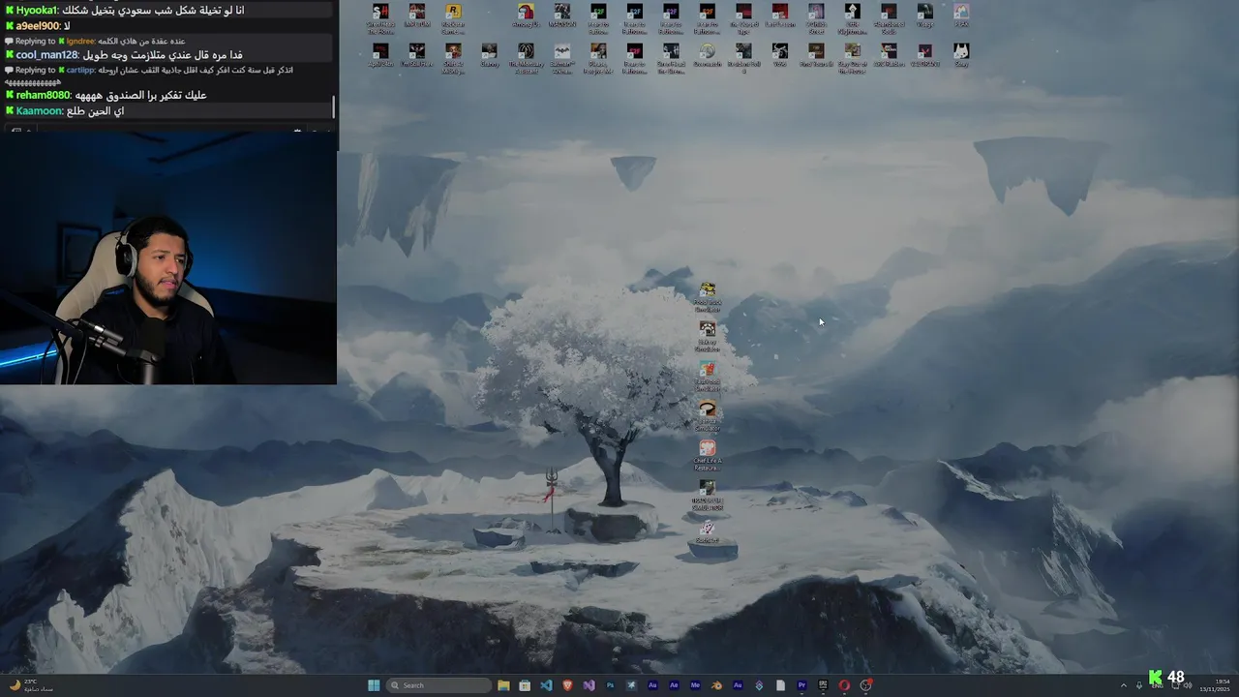The width and height of the screenshot is (1239, 697).
Task: Open Photoshop from the taskbar
Action: pos(610,685)
